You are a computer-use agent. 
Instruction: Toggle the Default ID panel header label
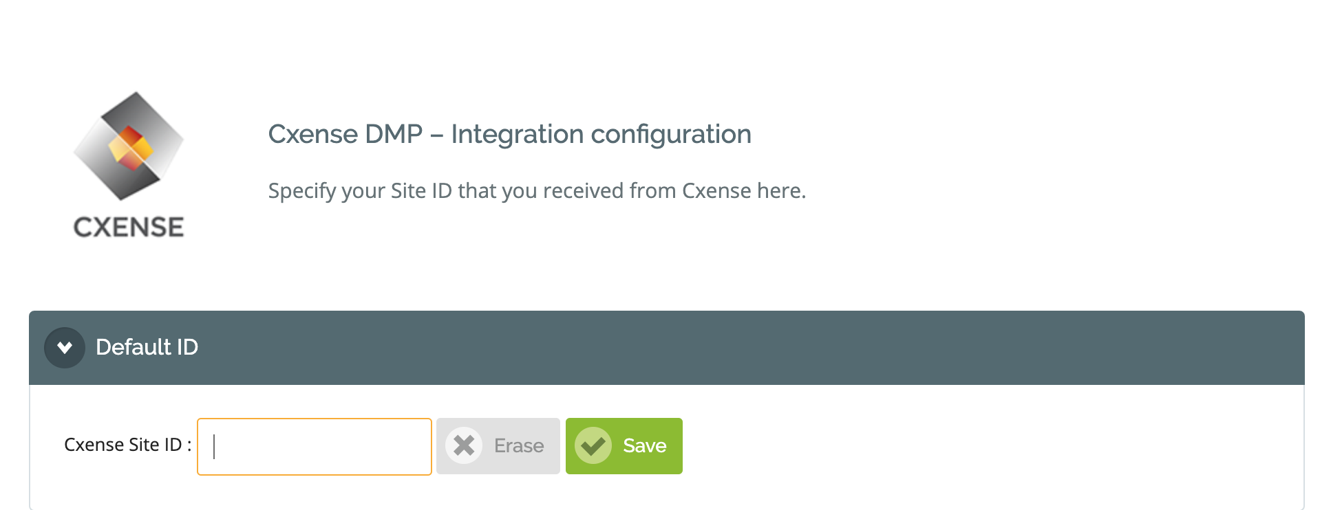click(147, 347)
